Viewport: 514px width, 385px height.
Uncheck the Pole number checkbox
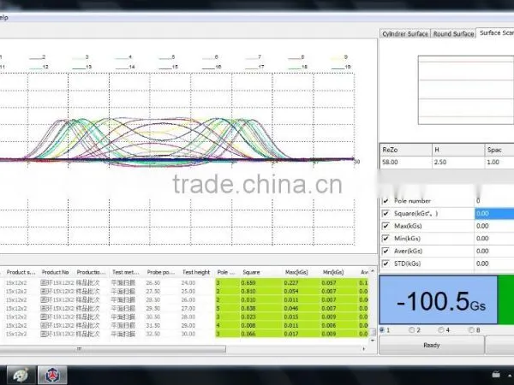[x=385, y=201]
